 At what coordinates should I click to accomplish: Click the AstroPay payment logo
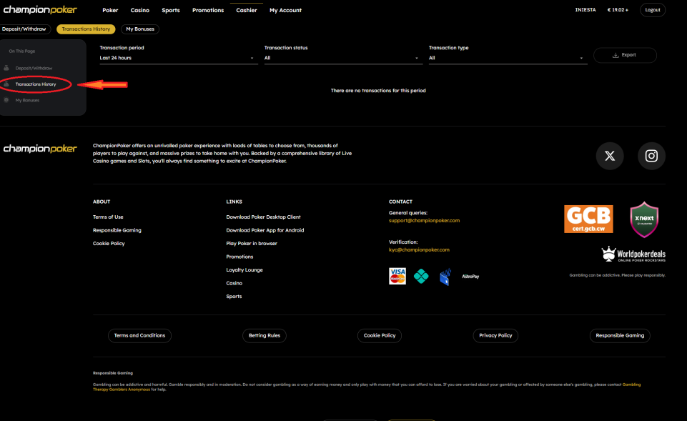tap(470, 276)
